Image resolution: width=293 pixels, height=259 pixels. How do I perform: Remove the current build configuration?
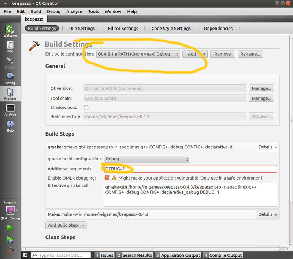click(x=222, y=53)
